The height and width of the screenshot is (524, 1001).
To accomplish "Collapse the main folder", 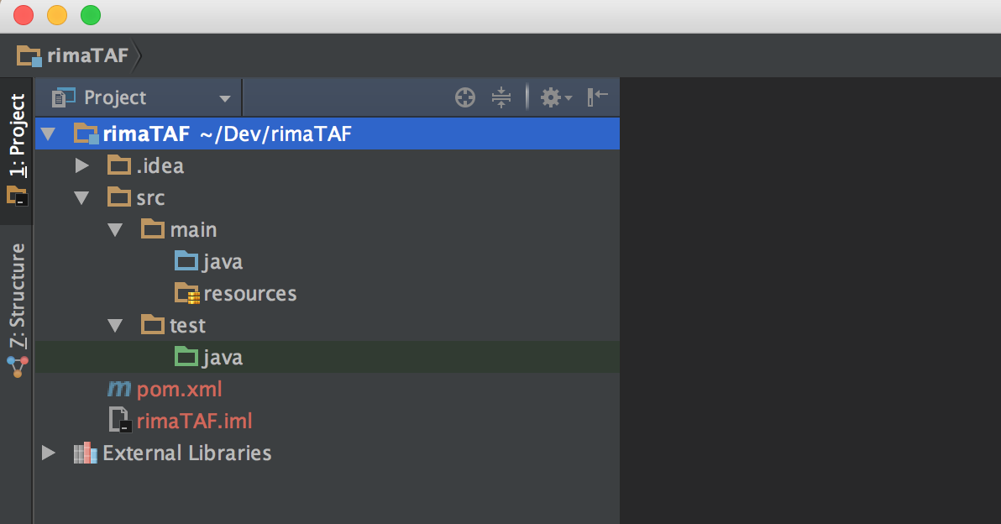I will (x=115, y=230).
